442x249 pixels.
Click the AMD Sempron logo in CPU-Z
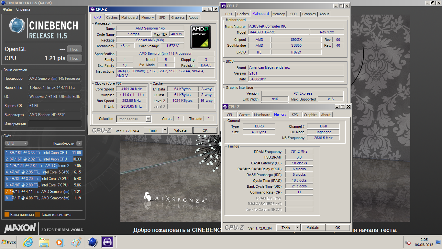pyautogui.click(x=200, y=37)
